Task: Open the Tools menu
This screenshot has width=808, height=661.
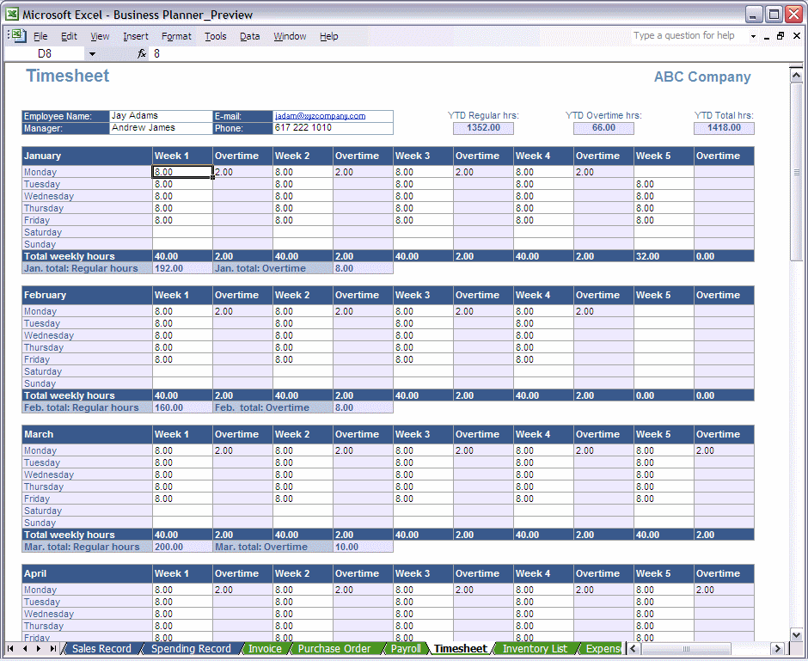Action: pyautogui.click(x=216, y=36)
